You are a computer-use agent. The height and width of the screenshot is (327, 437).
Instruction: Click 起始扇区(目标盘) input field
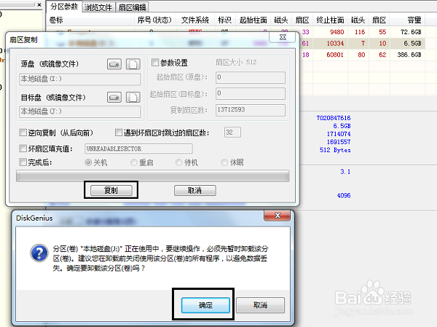coord(251,93)
